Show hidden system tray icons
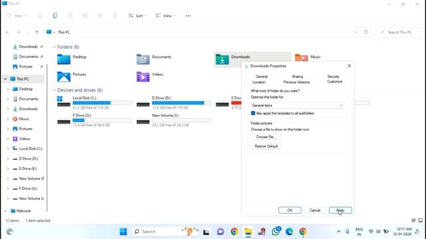 pyautogui.click(x=339, y=232)
